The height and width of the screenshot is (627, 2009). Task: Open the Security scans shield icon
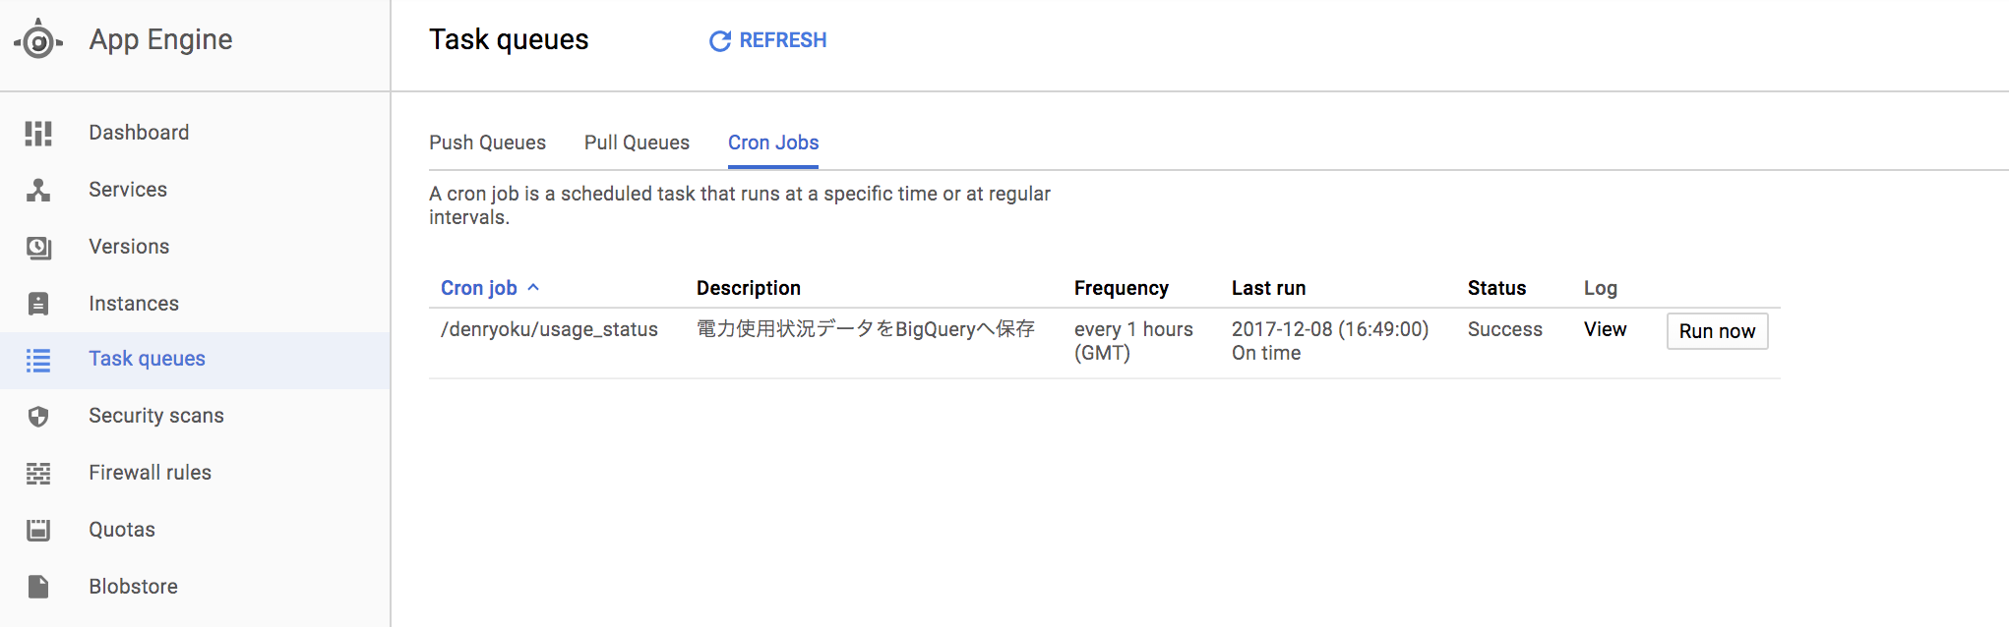pos(38,417)
